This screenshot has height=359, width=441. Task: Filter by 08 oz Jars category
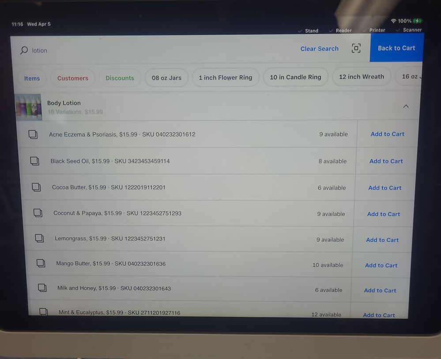tap(166, 78)
